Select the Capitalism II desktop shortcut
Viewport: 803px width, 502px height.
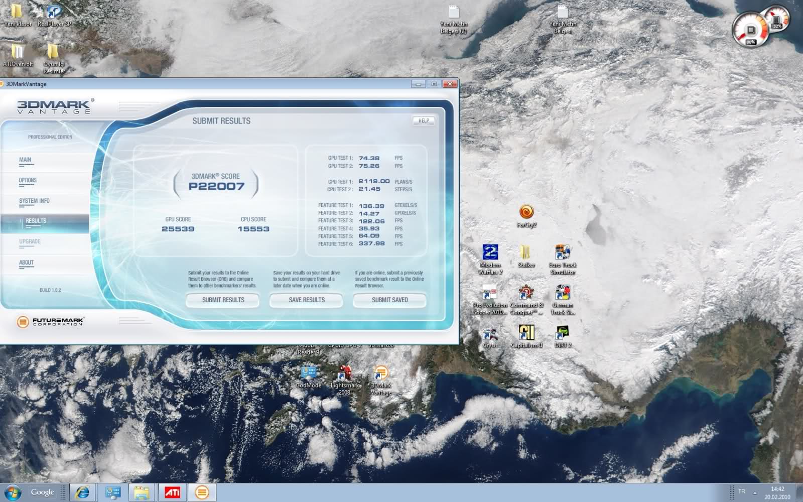[526, 337]
